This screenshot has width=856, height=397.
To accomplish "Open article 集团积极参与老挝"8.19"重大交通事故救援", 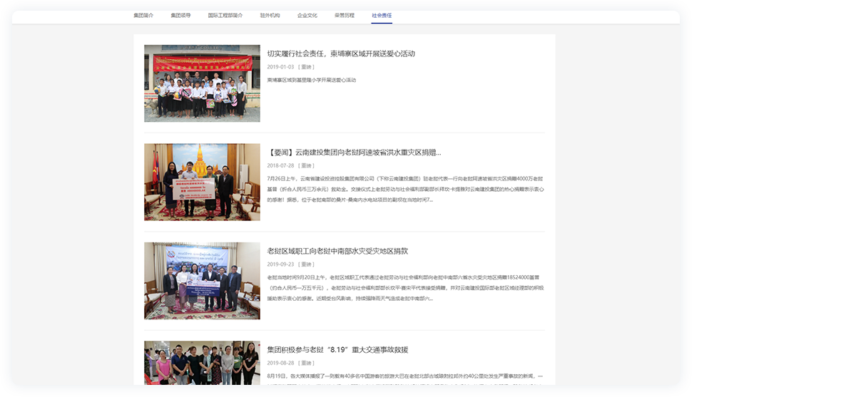I will [x=337, y=350].
